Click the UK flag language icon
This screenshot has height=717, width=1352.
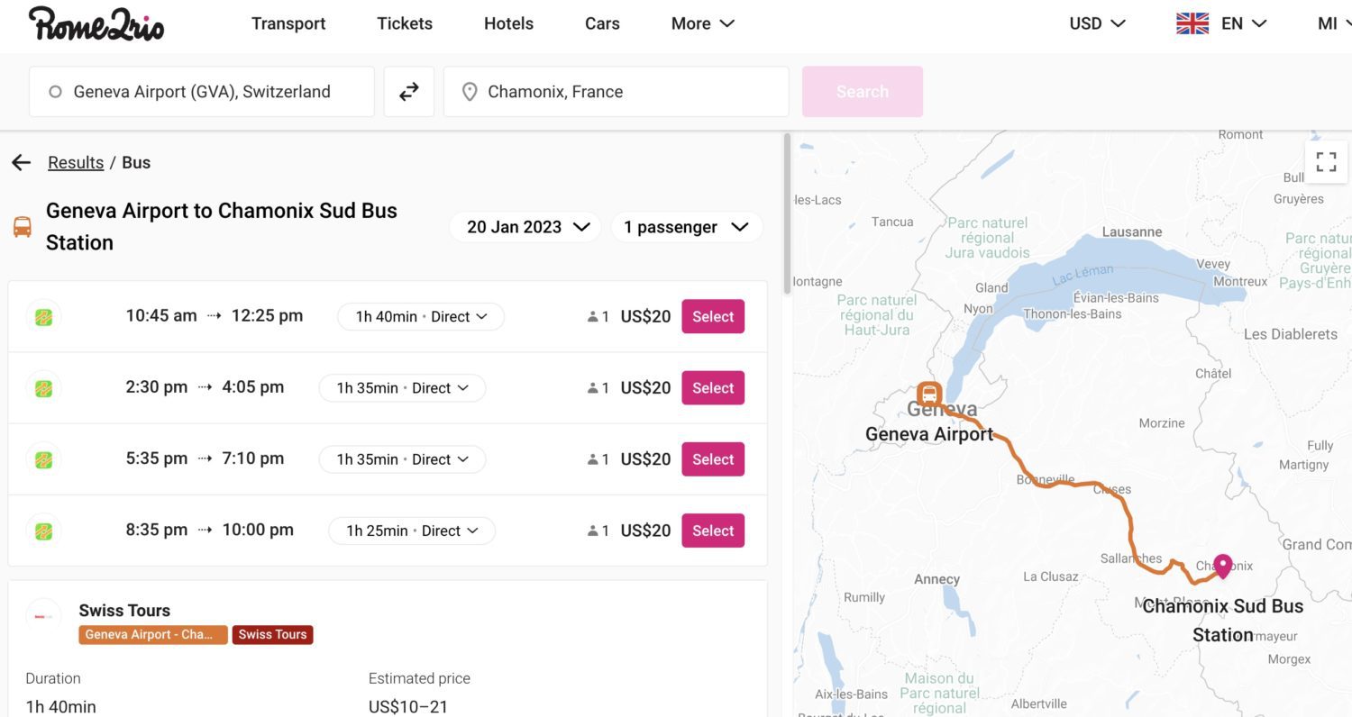[x=1192, y=24]
